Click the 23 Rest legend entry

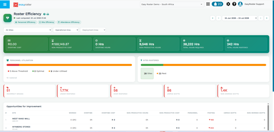coord(161,73)
